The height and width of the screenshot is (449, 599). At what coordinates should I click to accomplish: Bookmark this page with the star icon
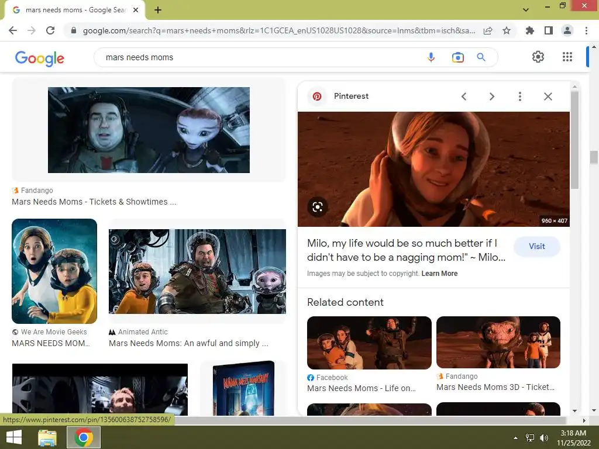pyautogui.click(x=507, y=30)
